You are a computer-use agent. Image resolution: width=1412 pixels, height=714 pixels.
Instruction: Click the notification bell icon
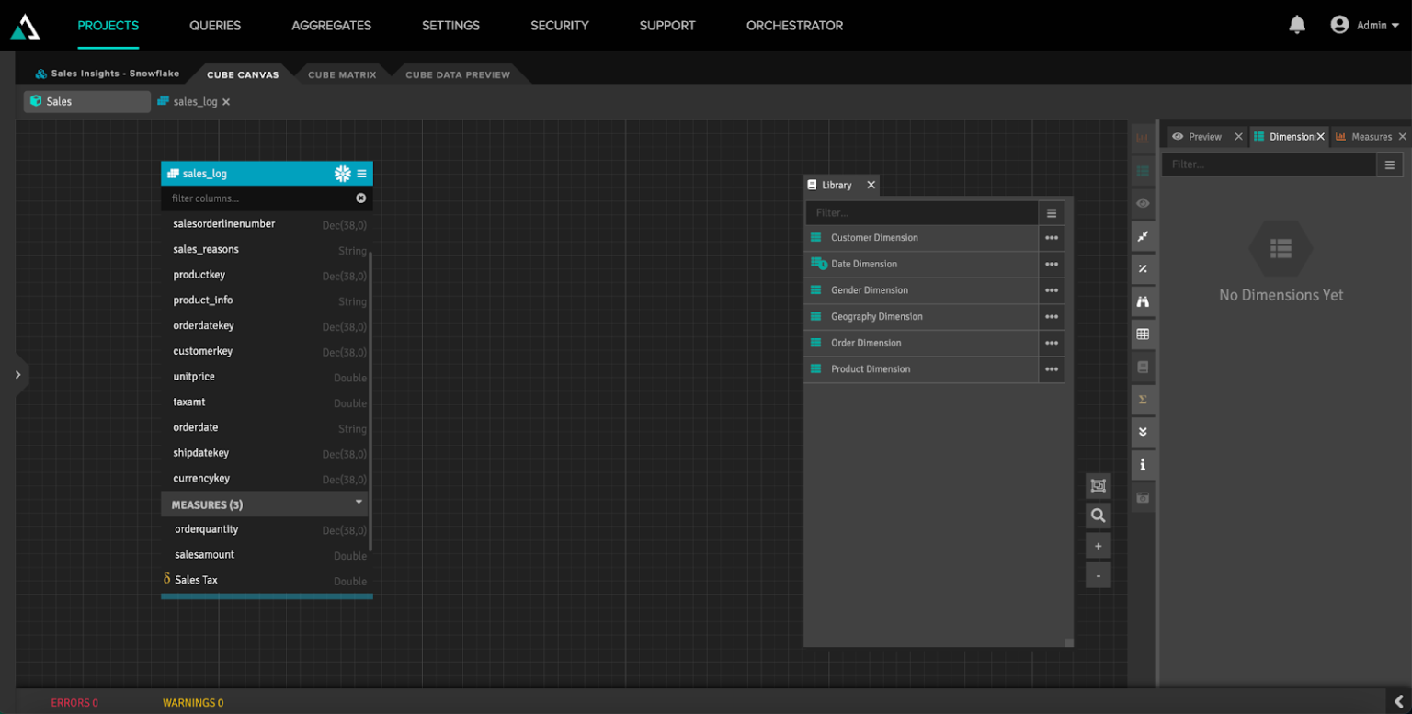tap(1296, 25)
